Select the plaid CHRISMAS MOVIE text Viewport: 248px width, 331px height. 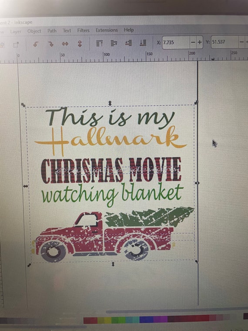point(111,170)
